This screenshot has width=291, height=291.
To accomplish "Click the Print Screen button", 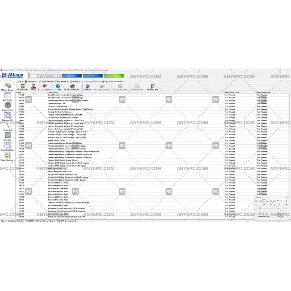I will pos(118,82).
